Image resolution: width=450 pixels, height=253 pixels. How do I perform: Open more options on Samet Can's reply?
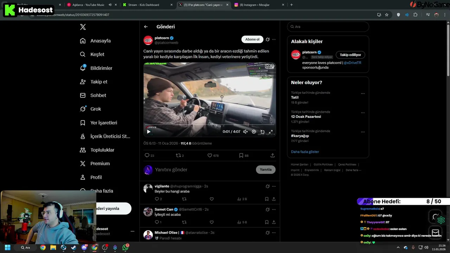tap(274, 209)
